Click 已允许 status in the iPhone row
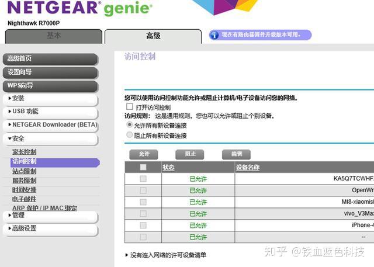 pos(198,226)
